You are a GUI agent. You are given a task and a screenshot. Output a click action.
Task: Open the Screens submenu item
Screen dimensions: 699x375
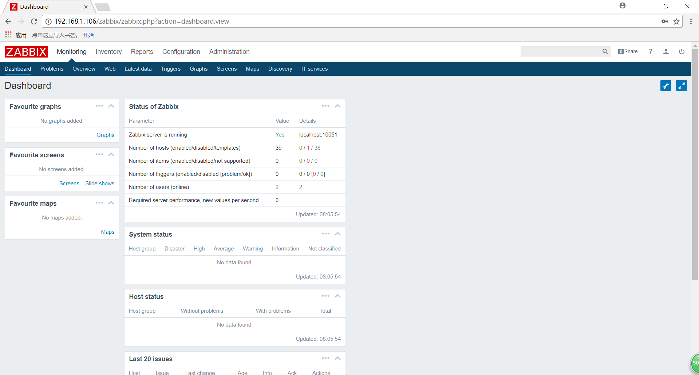coord(226,69)
